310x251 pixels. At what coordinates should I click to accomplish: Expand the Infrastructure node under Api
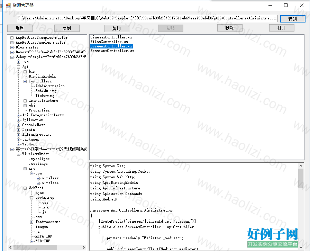point(25,101)
